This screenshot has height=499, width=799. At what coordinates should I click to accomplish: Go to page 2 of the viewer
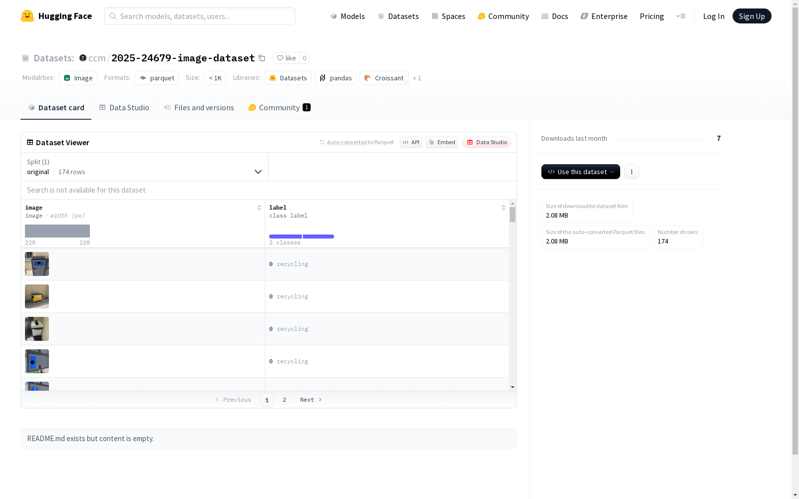(x=284, y=400)
